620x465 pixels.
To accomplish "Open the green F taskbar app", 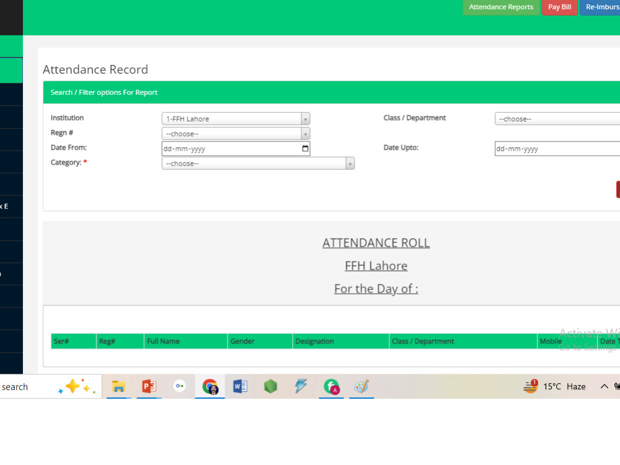I will coord(331,386).
